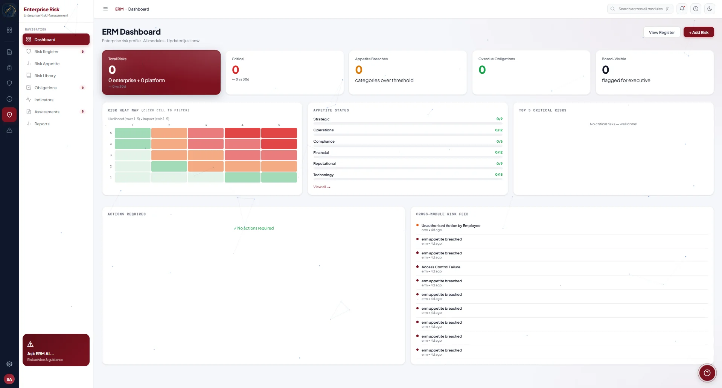Screen dimensions: 722x388
Task: Select the Financial appetite row label
Action: tap(321, 153)
